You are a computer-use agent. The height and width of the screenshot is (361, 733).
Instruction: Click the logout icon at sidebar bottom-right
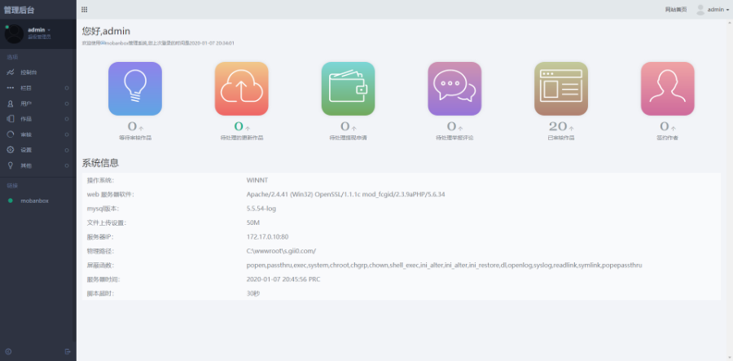(x=68, y=351)
